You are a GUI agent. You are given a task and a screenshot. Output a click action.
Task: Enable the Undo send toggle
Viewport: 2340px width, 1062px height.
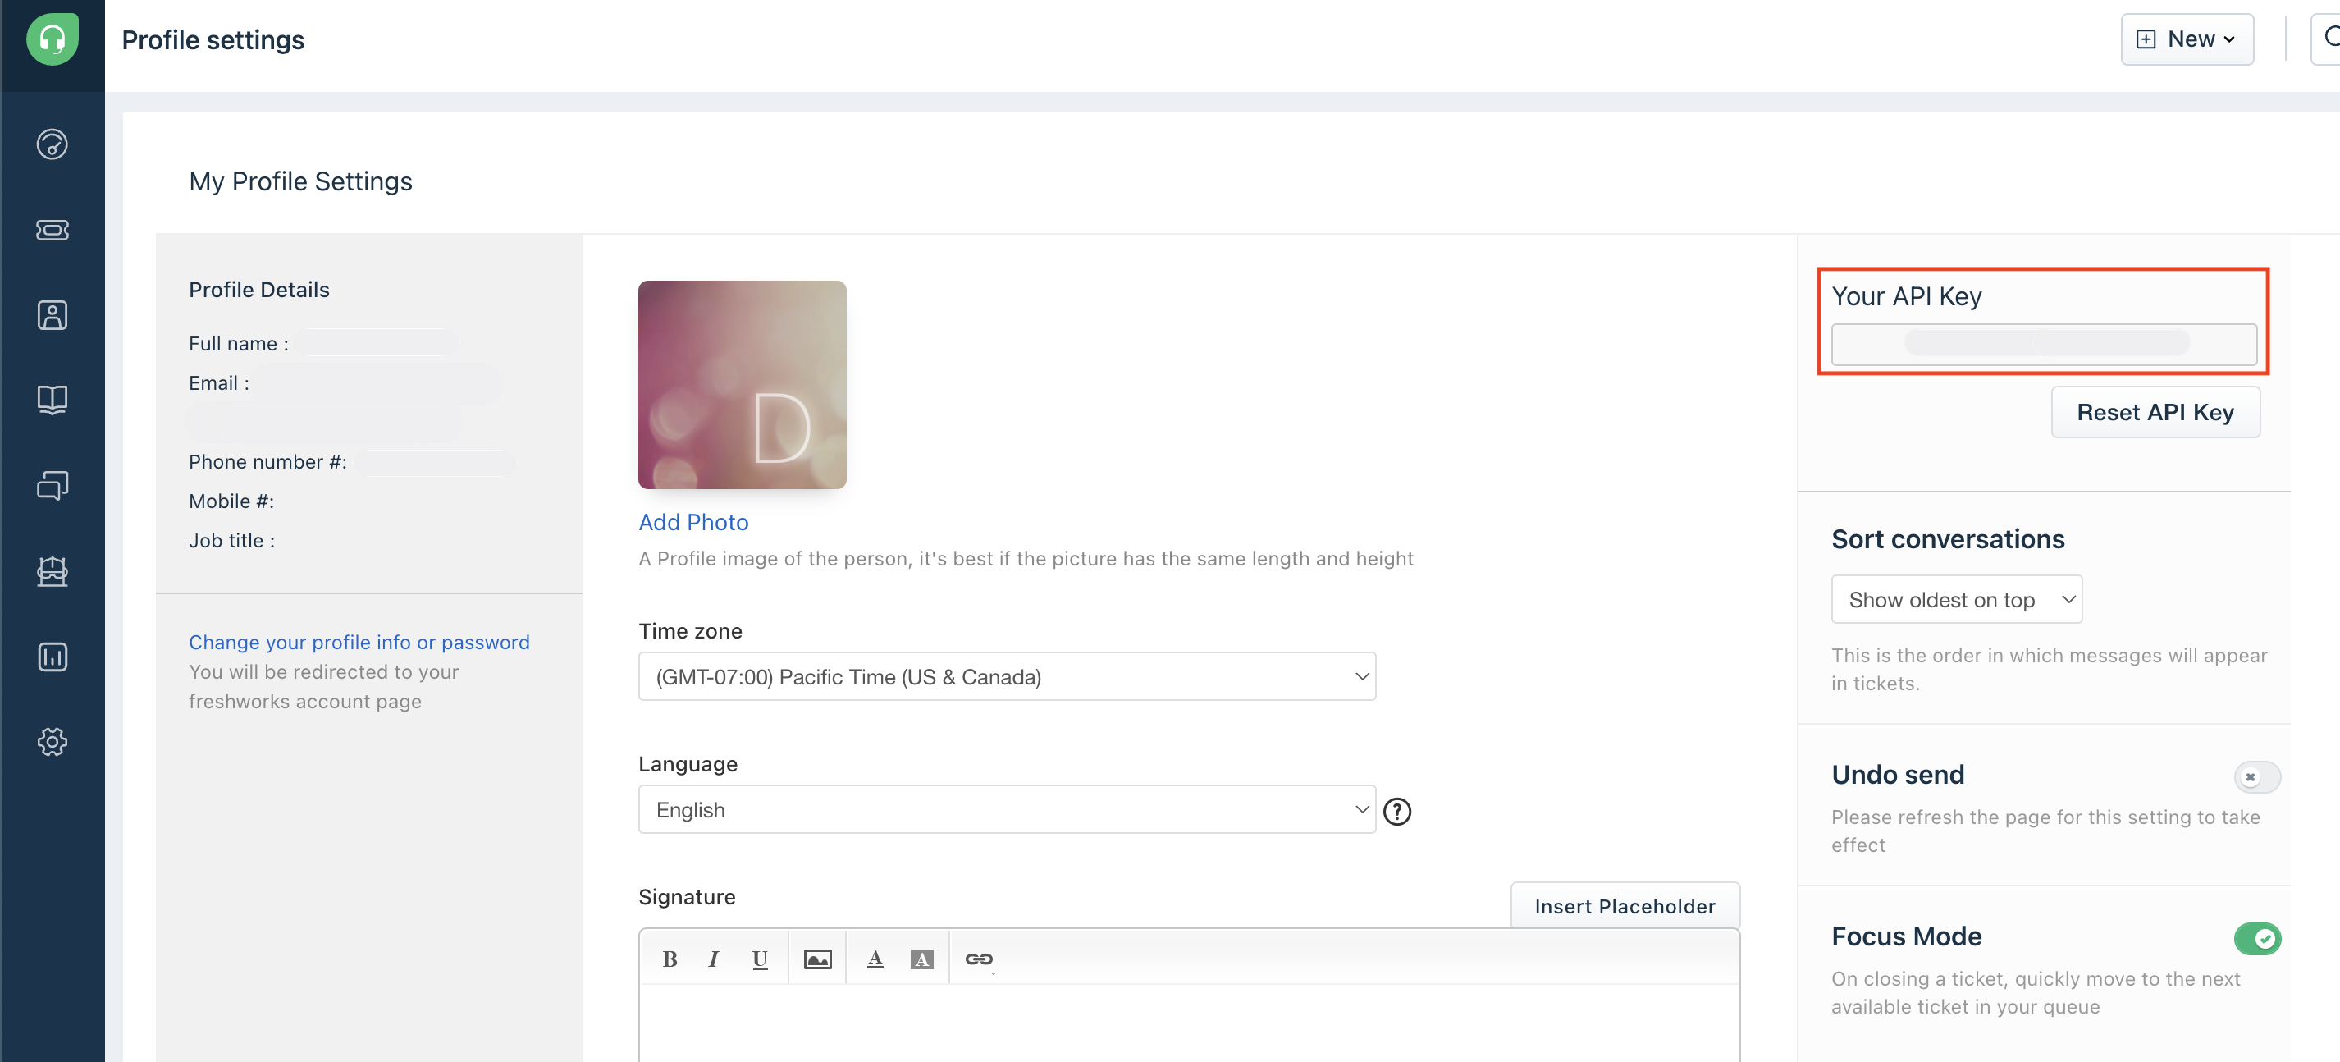(x=2256, y=776)
